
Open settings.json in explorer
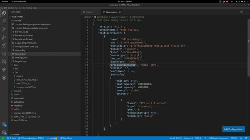[21, 58]
